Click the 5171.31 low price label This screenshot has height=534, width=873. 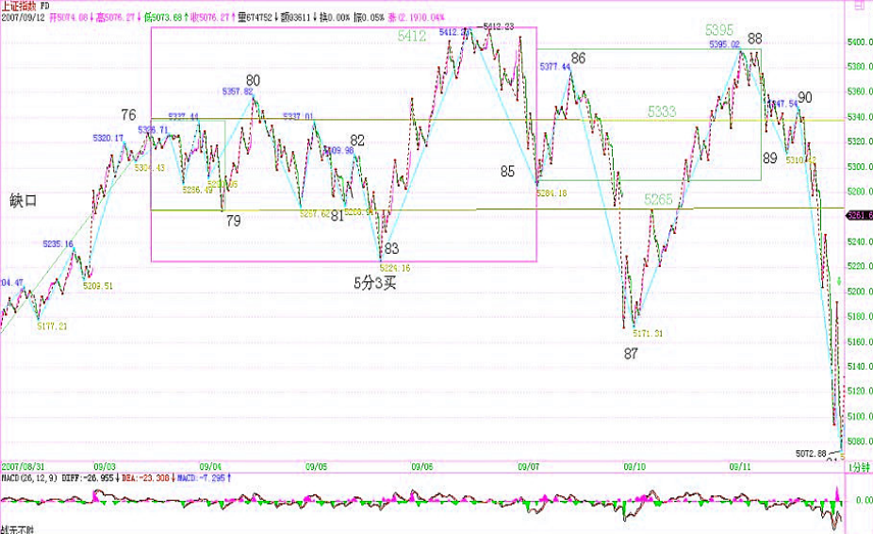[648, 333]
